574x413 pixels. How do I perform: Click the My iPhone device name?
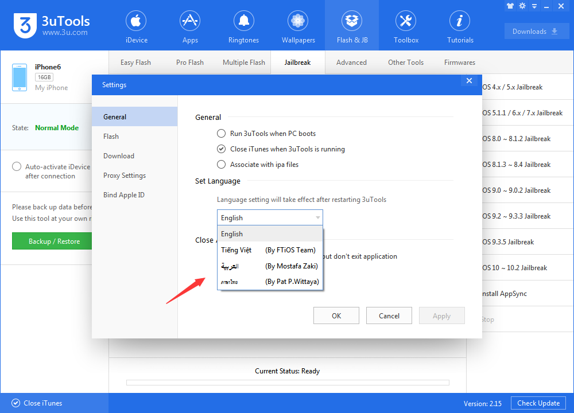click(x=51, y=88)
